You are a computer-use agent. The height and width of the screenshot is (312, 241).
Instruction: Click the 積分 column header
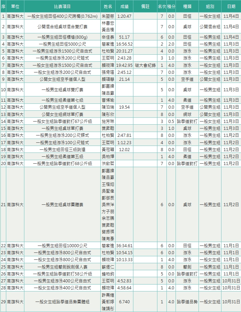coord(171,7)
